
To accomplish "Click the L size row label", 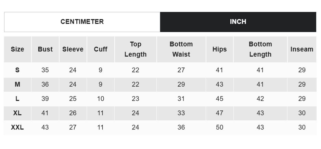I will [17, 99].
